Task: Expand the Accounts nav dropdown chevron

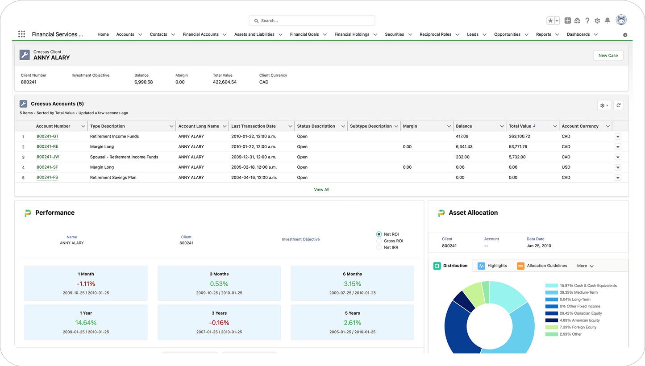Action: coord(140,34)
